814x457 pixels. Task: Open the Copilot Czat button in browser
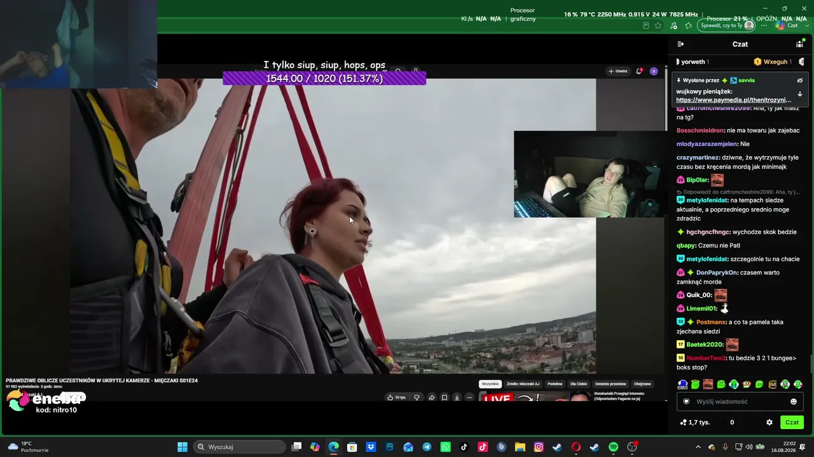click(787, 25)
